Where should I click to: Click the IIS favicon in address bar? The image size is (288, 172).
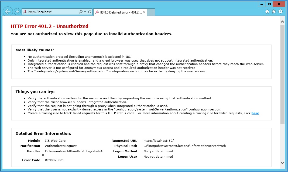(25, 12)
